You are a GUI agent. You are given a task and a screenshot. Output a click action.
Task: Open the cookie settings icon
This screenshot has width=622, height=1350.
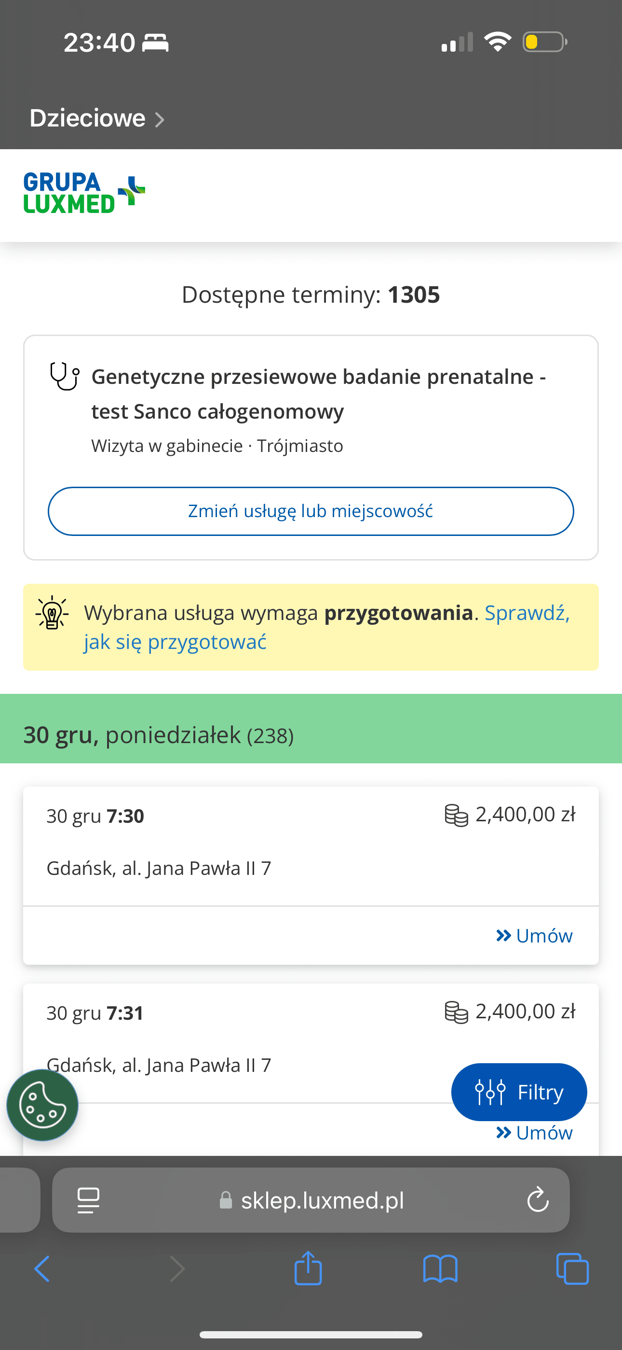pyautogui.click(x=42, y=1105)
